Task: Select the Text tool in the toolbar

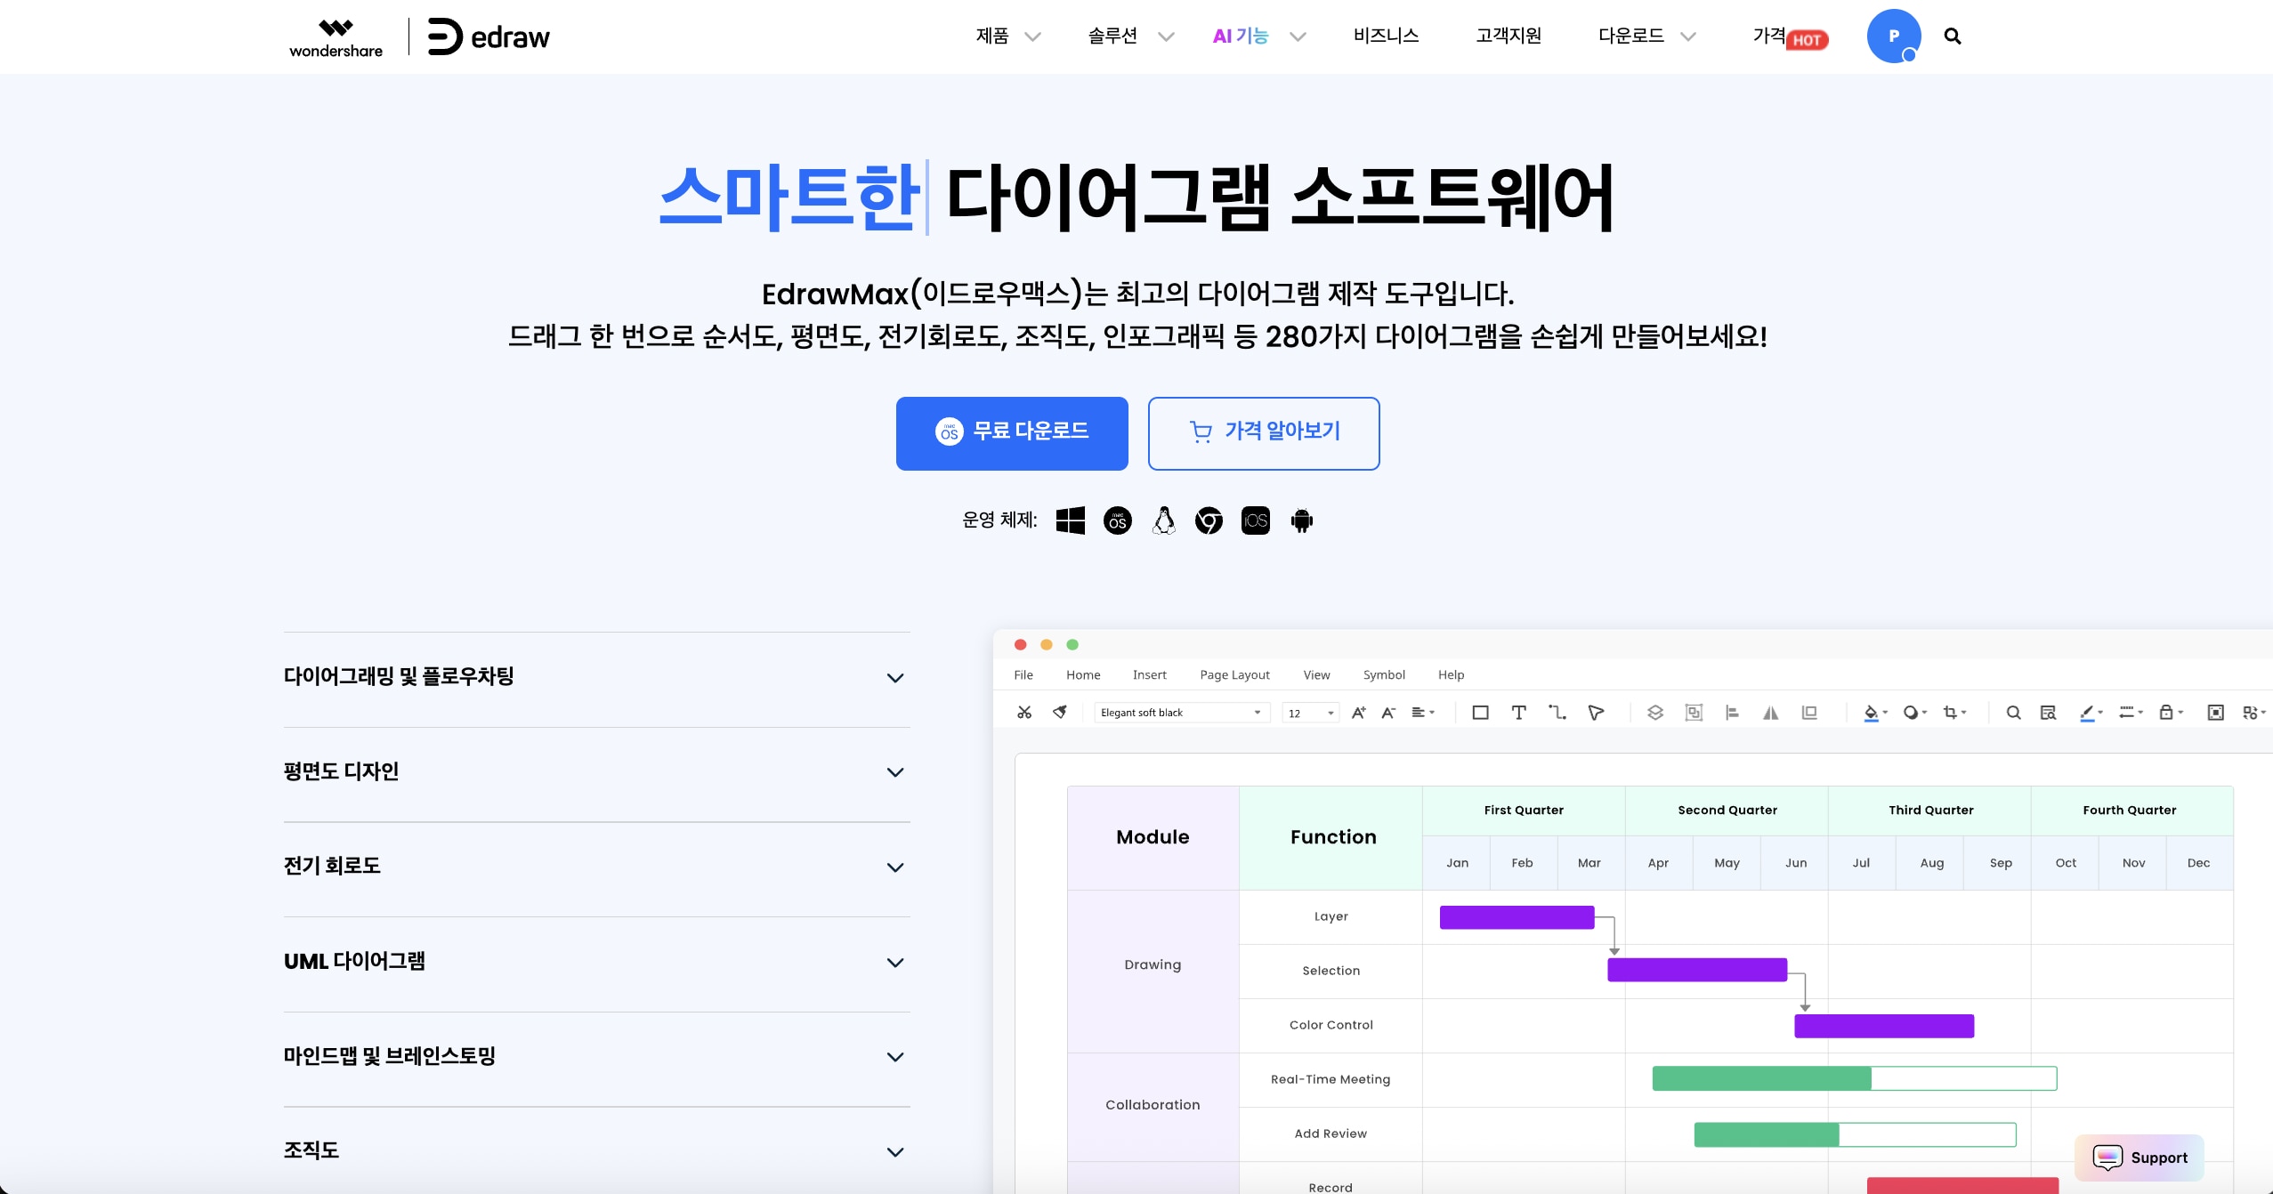Action: 1519,712
